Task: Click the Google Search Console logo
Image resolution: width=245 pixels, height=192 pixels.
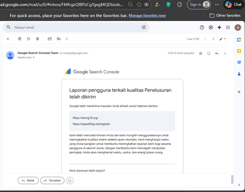Action: pyautogui.click(x=92, y=72)
